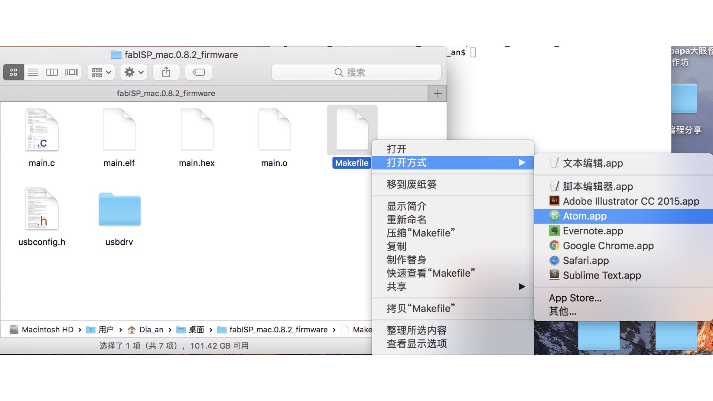Viewport: 713px width, 401px height.
Task: Select the fabISP_mac.0.8.2_firmware tab
Action: (x=214, y=94)
